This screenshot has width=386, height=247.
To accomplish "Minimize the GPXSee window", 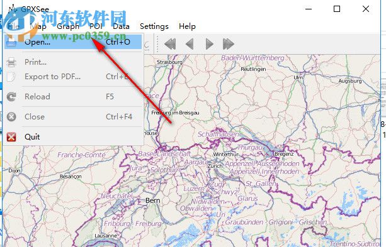I will click(309, 9).
